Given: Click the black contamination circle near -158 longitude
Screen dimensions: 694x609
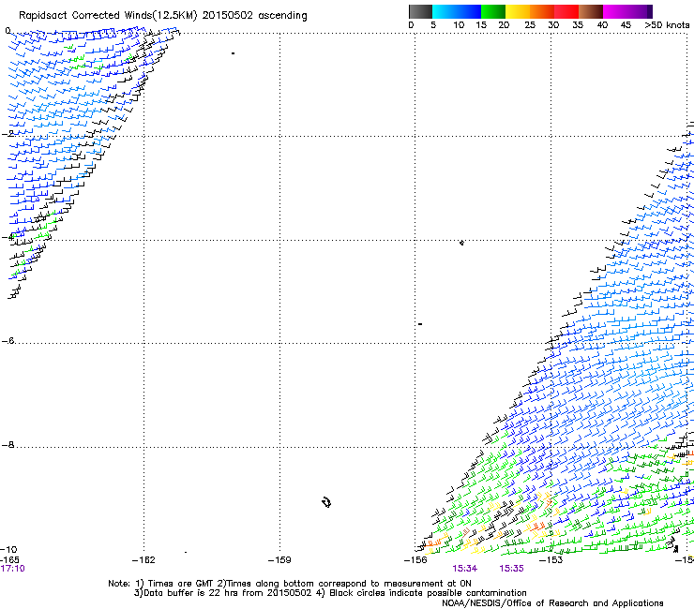Looking at the screenshot, I should [326, 502].
